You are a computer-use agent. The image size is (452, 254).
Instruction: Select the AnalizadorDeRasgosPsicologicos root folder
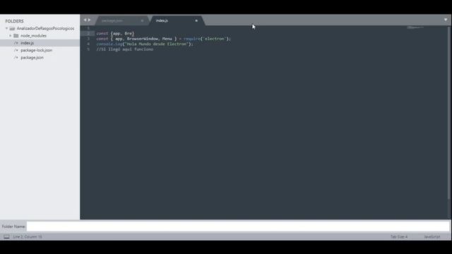pos(45,28)
